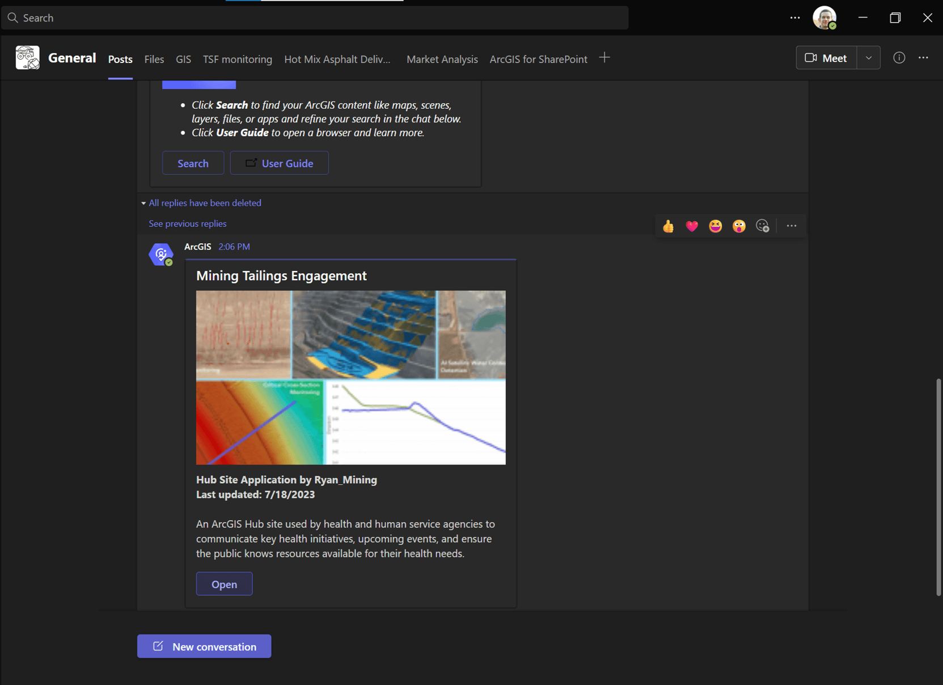Click the ArcGIS sender name
The image size is (943, 685).
(x=198, y=247)
